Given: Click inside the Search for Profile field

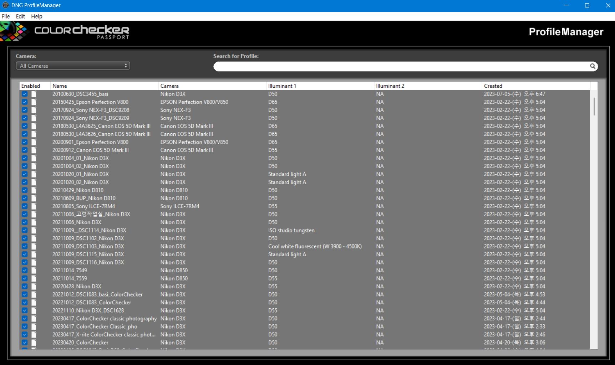Looking at the screenshot, I should point(400,66).
